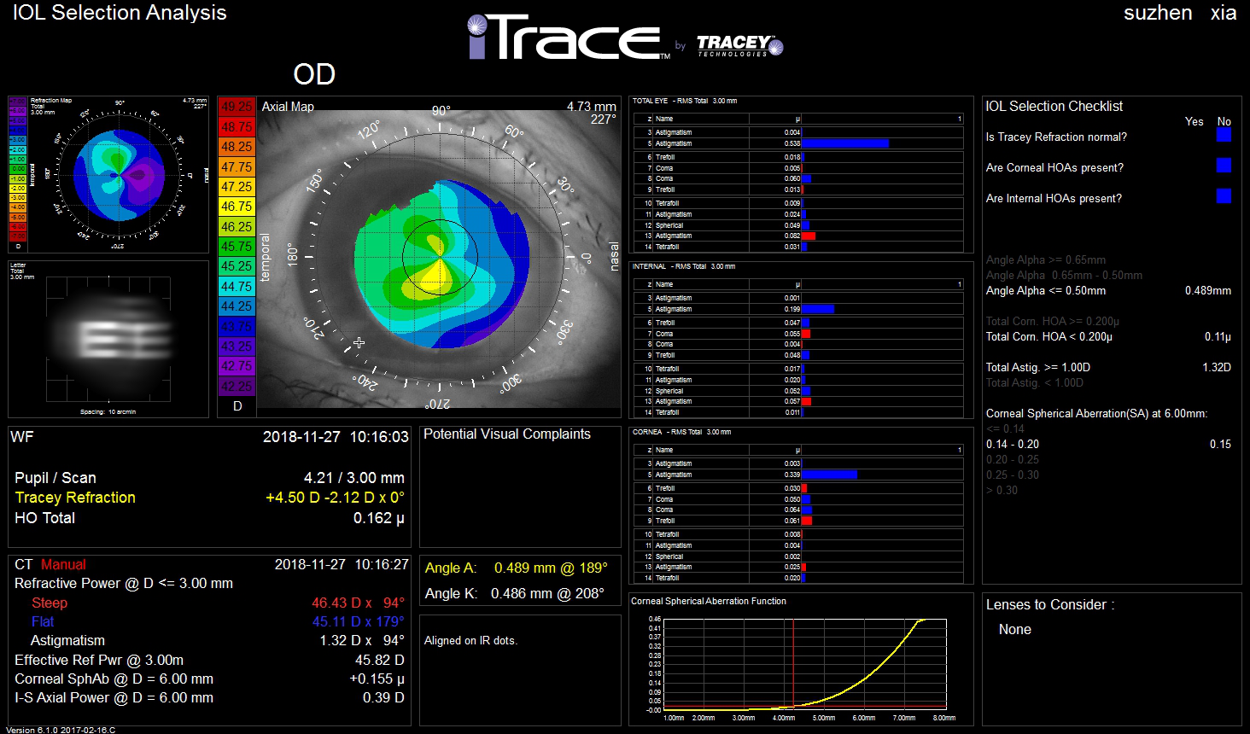The width and height of the screenshot is (1250, 734).
Task: Click the patient name 'suzhen xia'
Action: pyautogui.click(x=1180, y=13)
